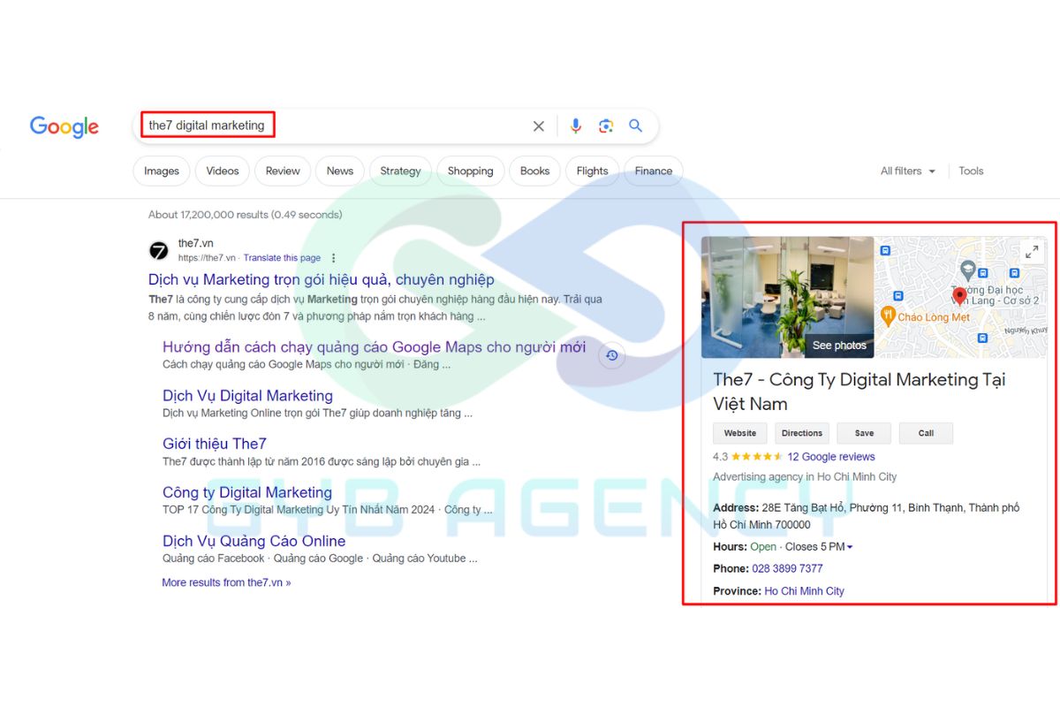Click the magnifying glass search icon
This screenshot has width=1060, height=707.
(635, 126)
